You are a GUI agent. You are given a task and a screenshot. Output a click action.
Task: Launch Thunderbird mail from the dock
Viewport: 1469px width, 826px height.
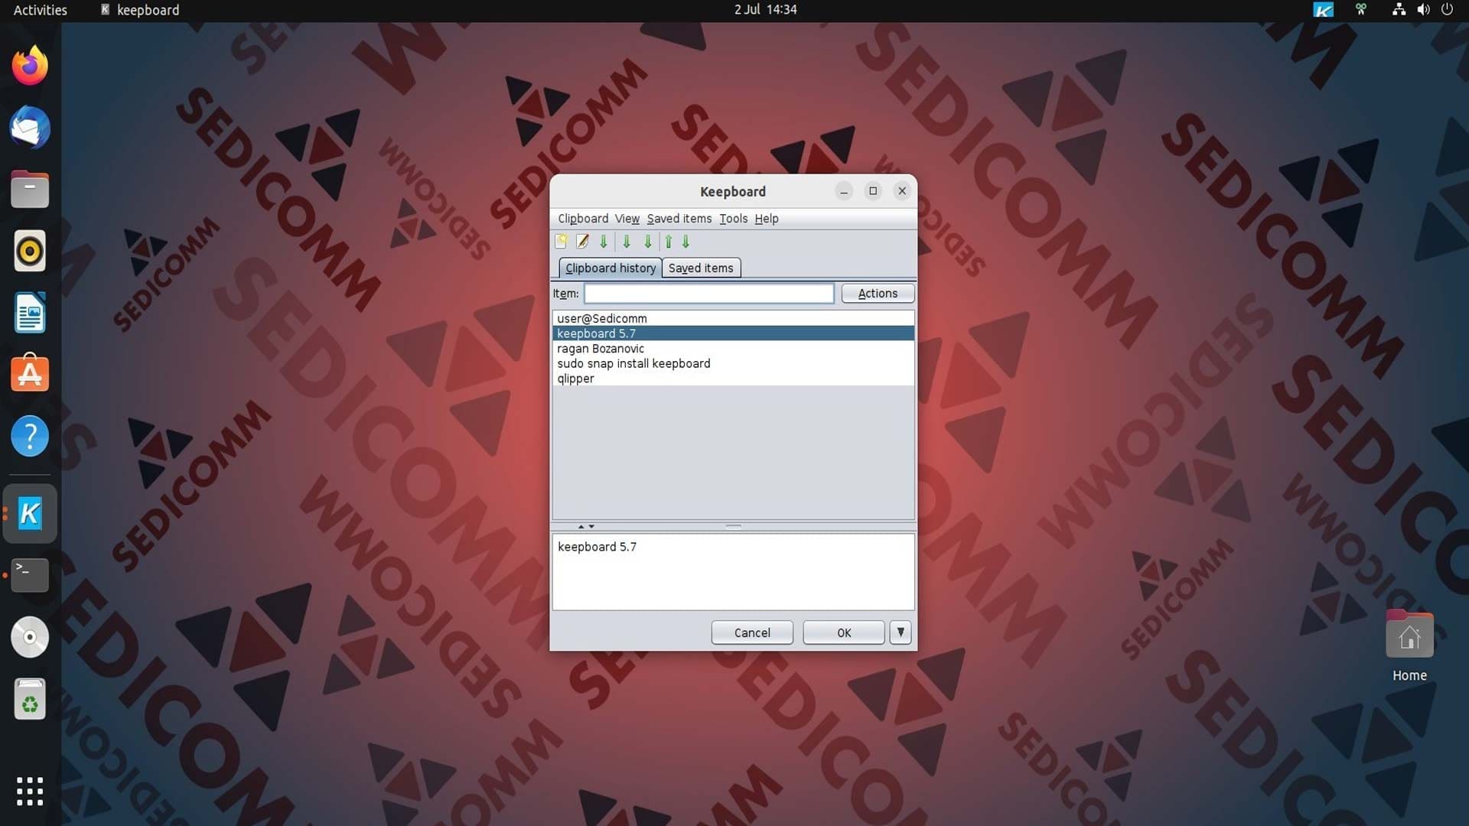[x=30, y=128]
